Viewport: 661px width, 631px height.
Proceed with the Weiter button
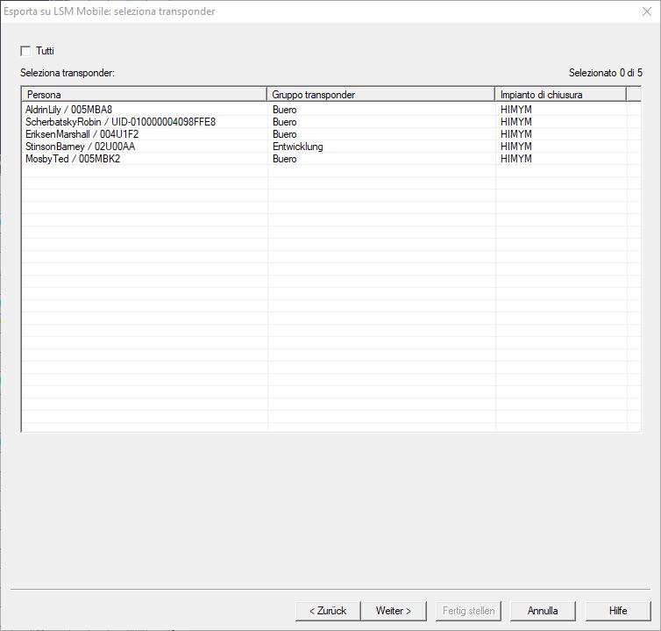tap(393, 610)
